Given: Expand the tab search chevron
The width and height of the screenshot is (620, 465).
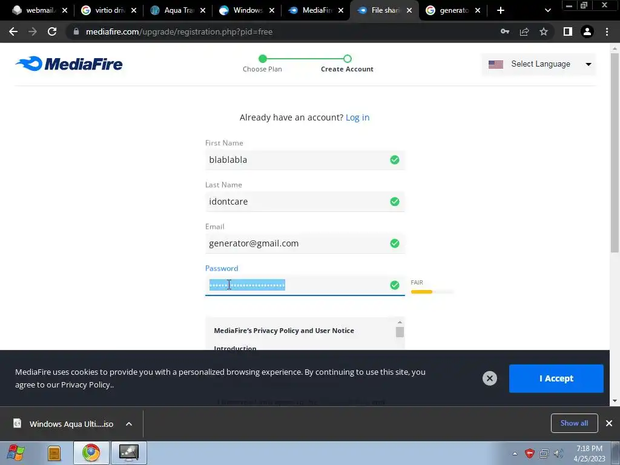Looking at the screenshot, I should (547, 10).
